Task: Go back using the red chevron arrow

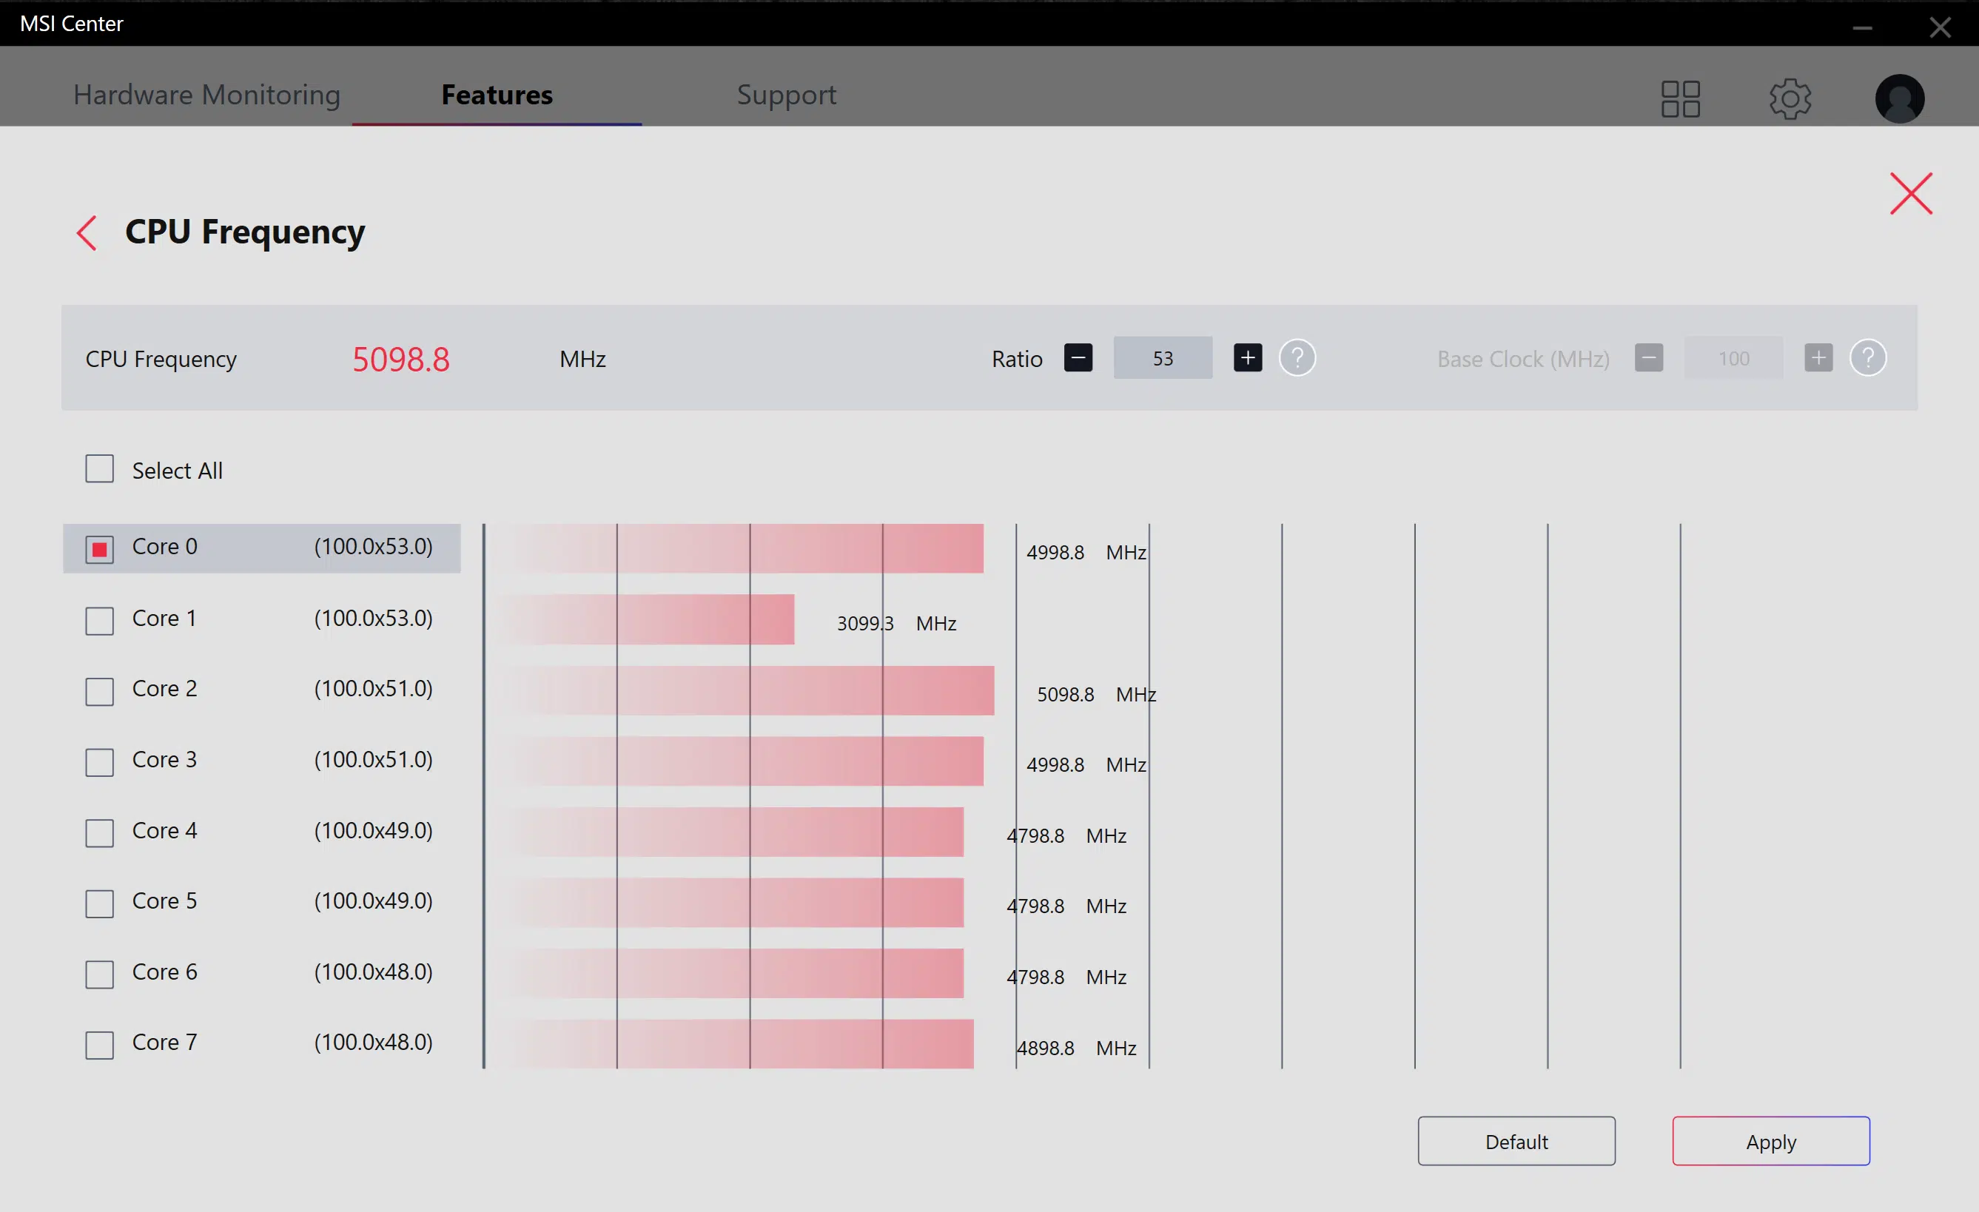Action: (x=87, y=233)
